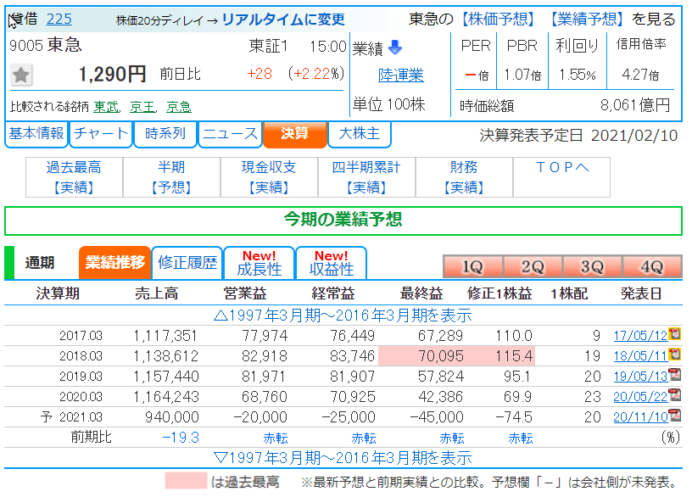692x497 pixels.
Task: Jump to 現金収支【実績】 section
Action: coord(269,177)
